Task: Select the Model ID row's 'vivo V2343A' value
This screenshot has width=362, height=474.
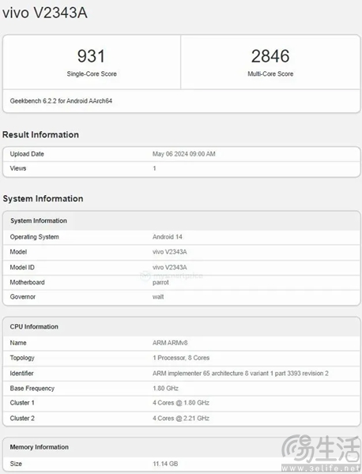Action: (170, 267)
